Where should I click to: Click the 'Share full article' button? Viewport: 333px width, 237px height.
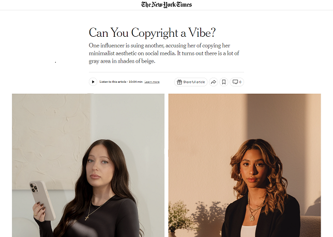191,82
